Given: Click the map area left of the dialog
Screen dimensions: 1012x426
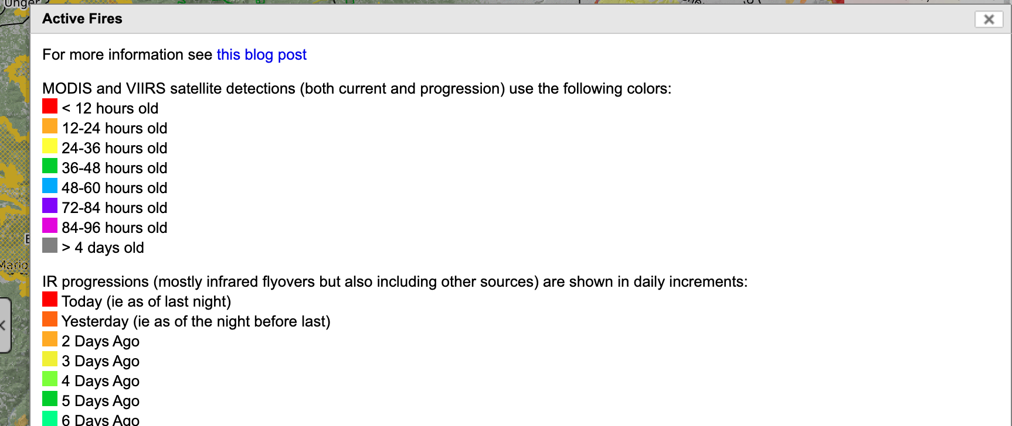Looking at the screenshot, I should pos(15,176).
